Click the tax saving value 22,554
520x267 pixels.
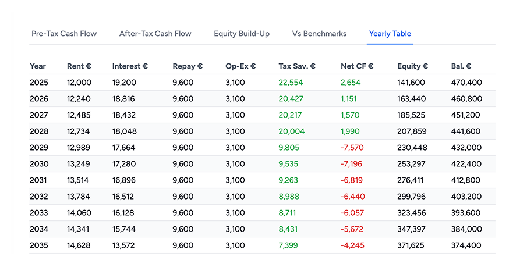(x=291, y=83)
